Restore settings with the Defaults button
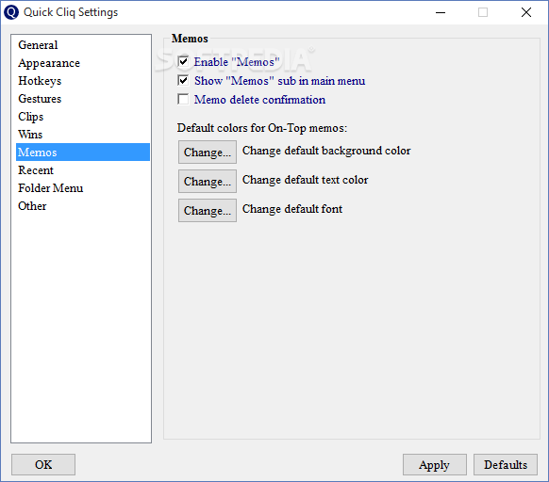This screenshot has height=482, width=549. coord(506,464)
